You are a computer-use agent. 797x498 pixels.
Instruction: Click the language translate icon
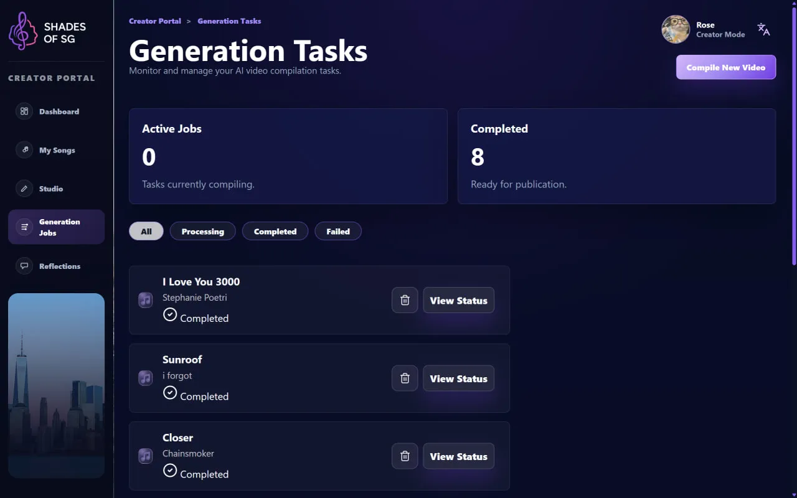pos(763,29)
